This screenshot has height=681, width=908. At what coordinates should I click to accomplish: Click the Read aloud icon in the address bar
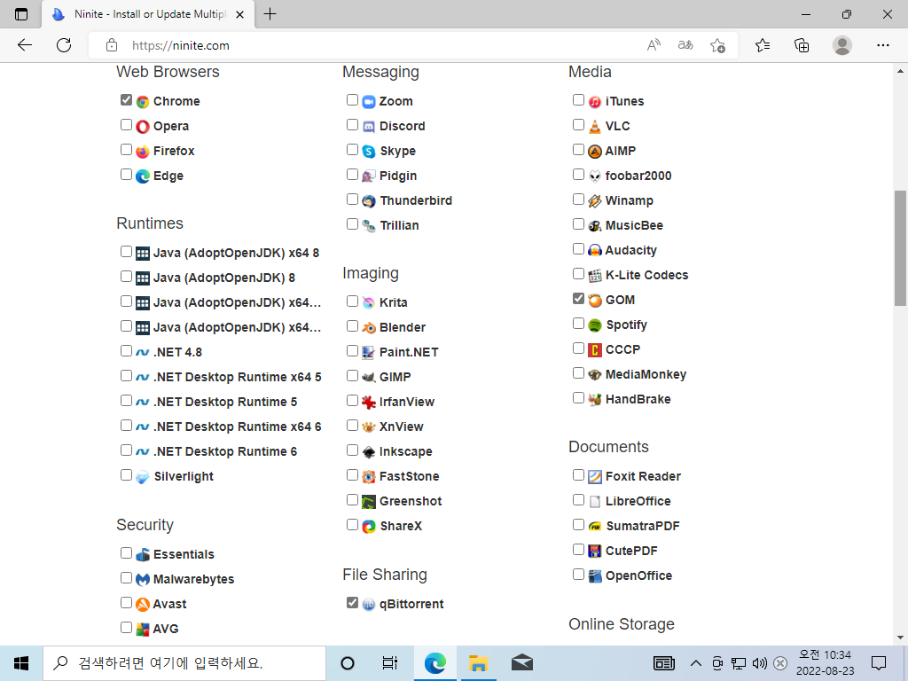tap(654, 45)
